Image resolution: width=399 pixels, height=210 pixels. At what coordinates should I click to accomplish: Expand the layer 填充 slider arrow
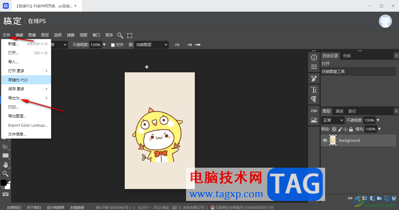379,129
